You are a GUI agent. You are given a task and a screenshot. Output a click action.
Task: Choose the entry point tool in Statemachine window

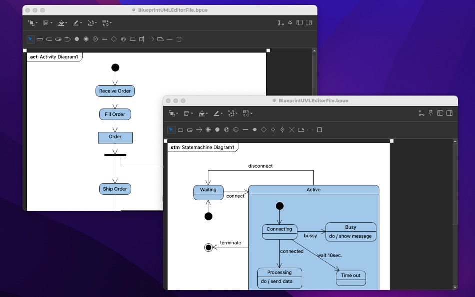[x=273, y=130]
